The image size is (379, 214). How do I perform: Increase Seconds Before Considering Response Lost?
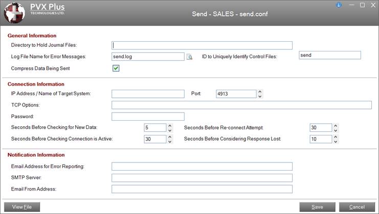pos(336,137)
